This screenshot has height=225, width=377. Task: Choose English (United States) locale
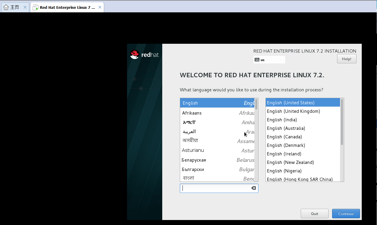303,103
